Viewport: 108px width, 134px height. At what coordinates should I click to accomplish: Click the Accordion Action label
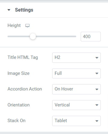click(25, 89)
